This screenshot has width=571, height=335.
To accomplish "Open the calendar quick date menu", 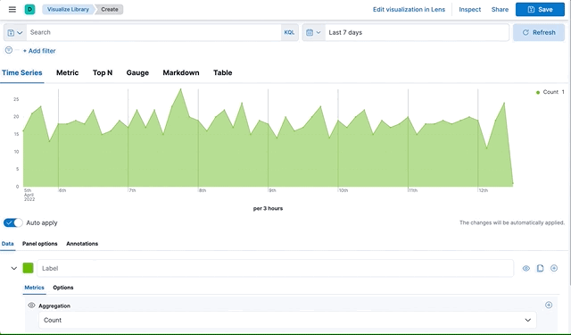I will 313,32.
